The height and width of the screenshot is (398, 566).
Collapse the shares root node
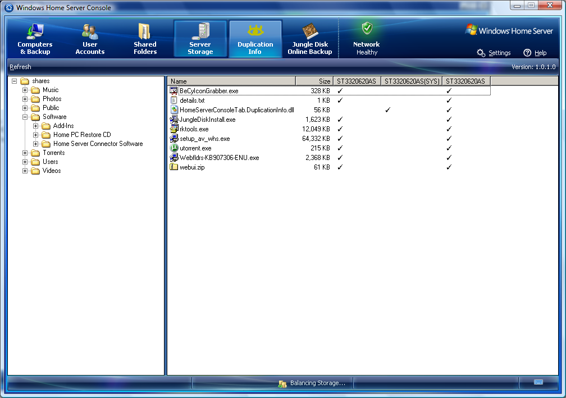click(15, 81)
